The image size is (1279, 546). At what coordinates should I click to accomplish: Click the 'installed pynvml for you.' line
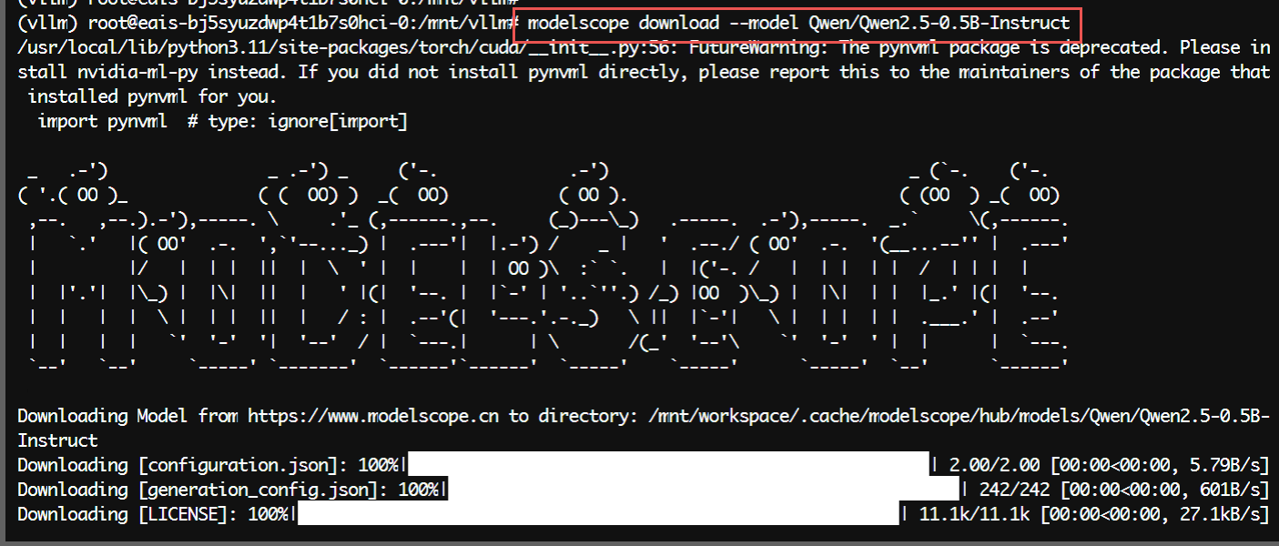point(152,96)
